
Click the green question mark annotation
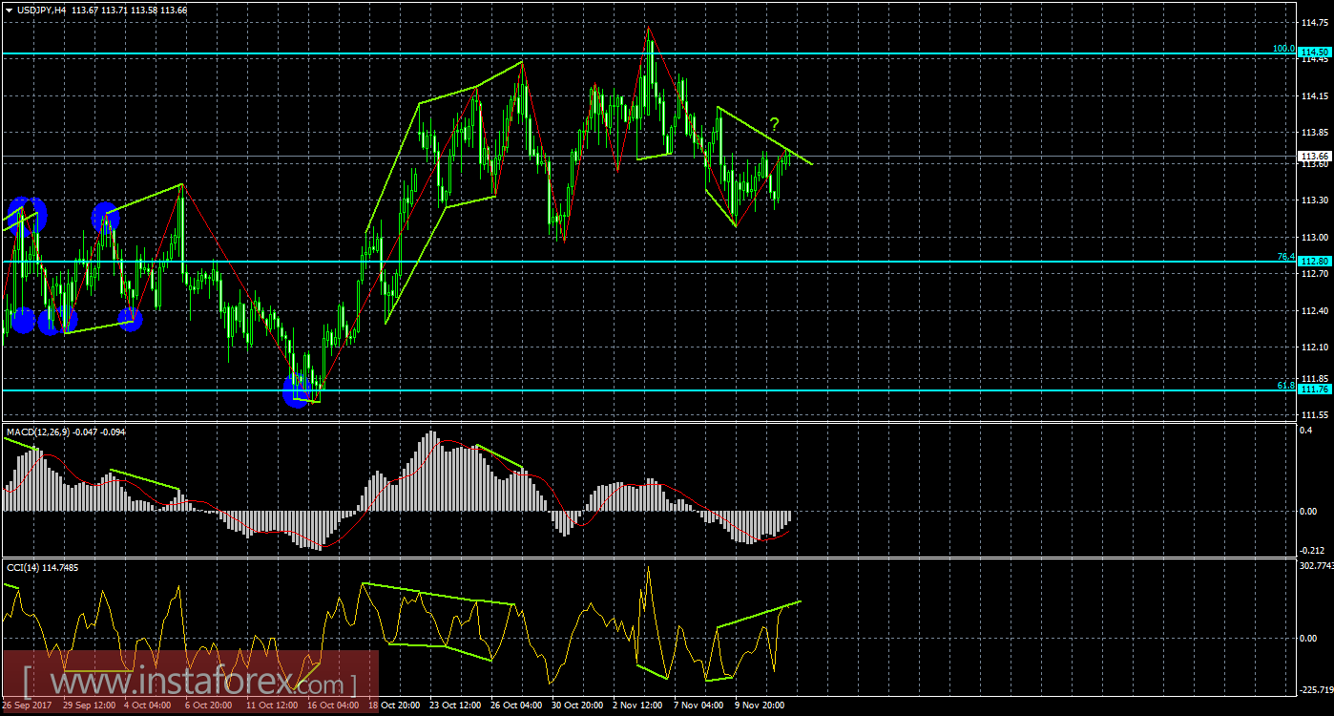pyautogui.click(x=775, y=125)
